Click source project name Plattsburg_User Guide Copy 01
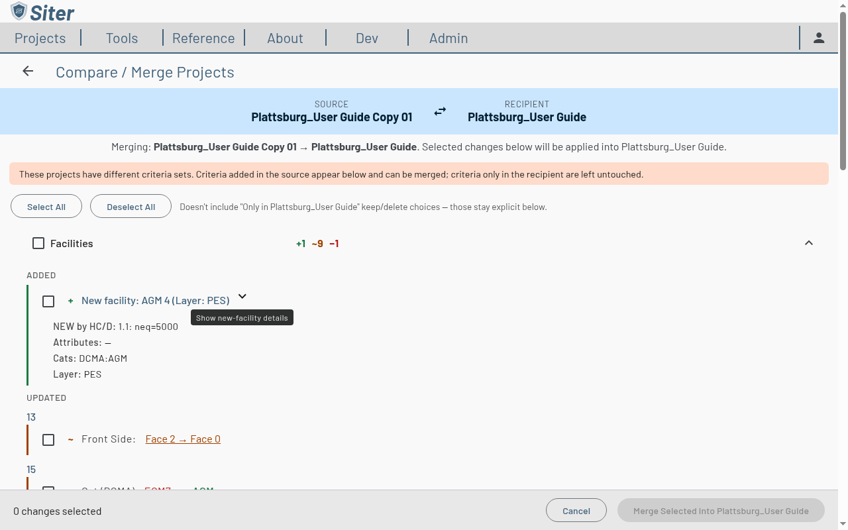Screen dimensions: 848x530 click(332, 117)
